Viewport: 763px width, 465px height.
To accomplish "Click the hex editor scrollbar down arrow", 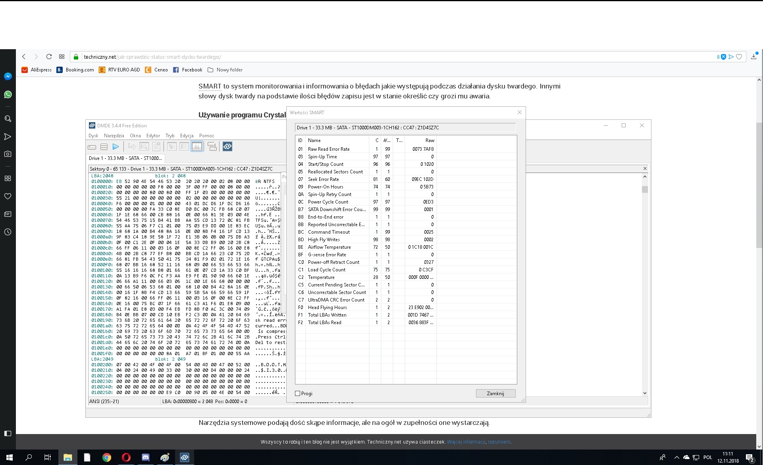I will click(x=645, y=393).
